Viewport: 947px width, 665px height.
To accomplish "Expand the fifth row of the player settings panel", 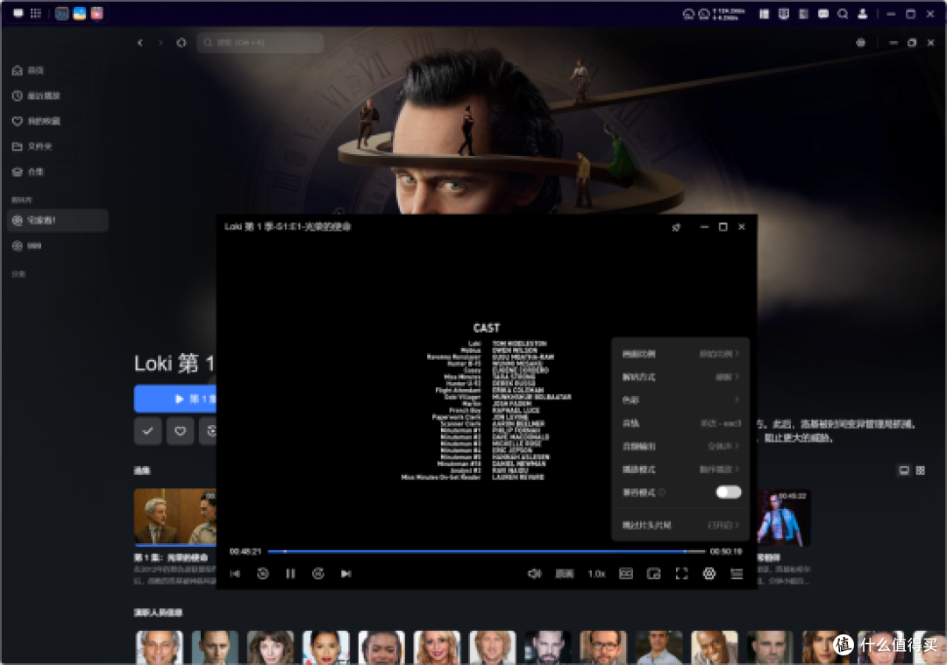I will [680, 447].
